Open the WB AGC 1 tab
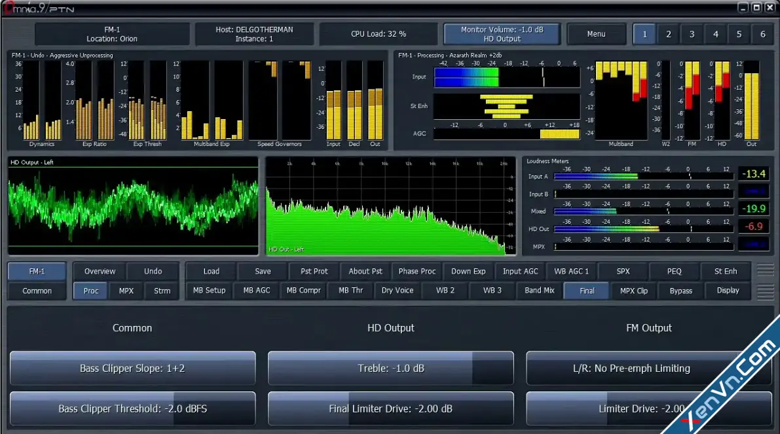780x434 pixels. click(571, 271)
